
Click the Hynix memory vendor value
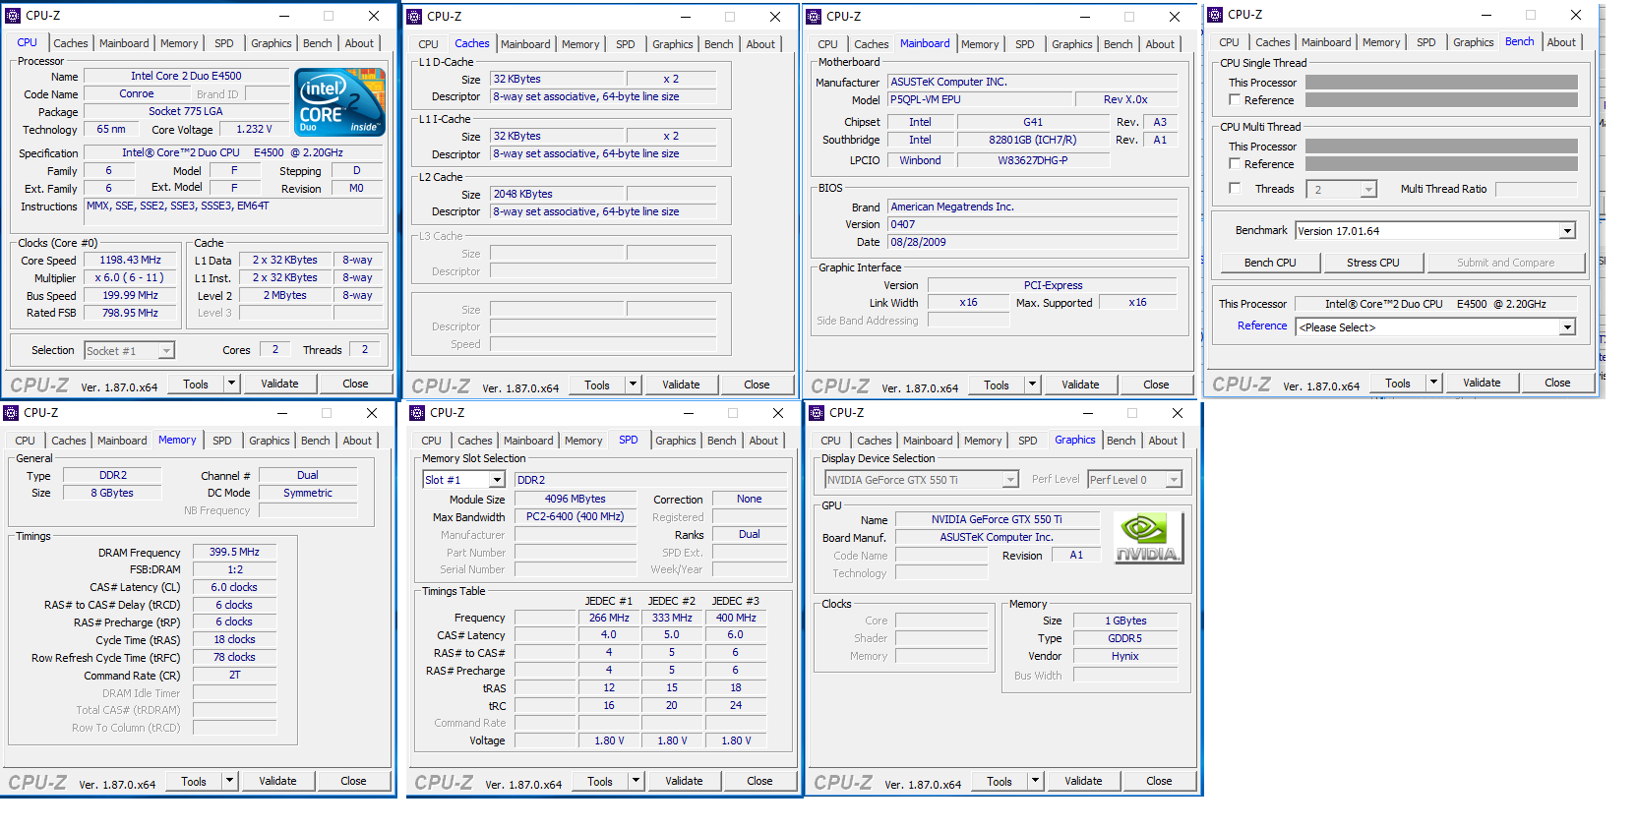tap(1124, 656)
